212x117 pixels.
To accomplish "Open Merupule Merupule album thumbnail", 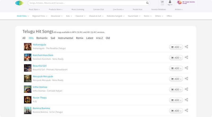I will point(28,79).
